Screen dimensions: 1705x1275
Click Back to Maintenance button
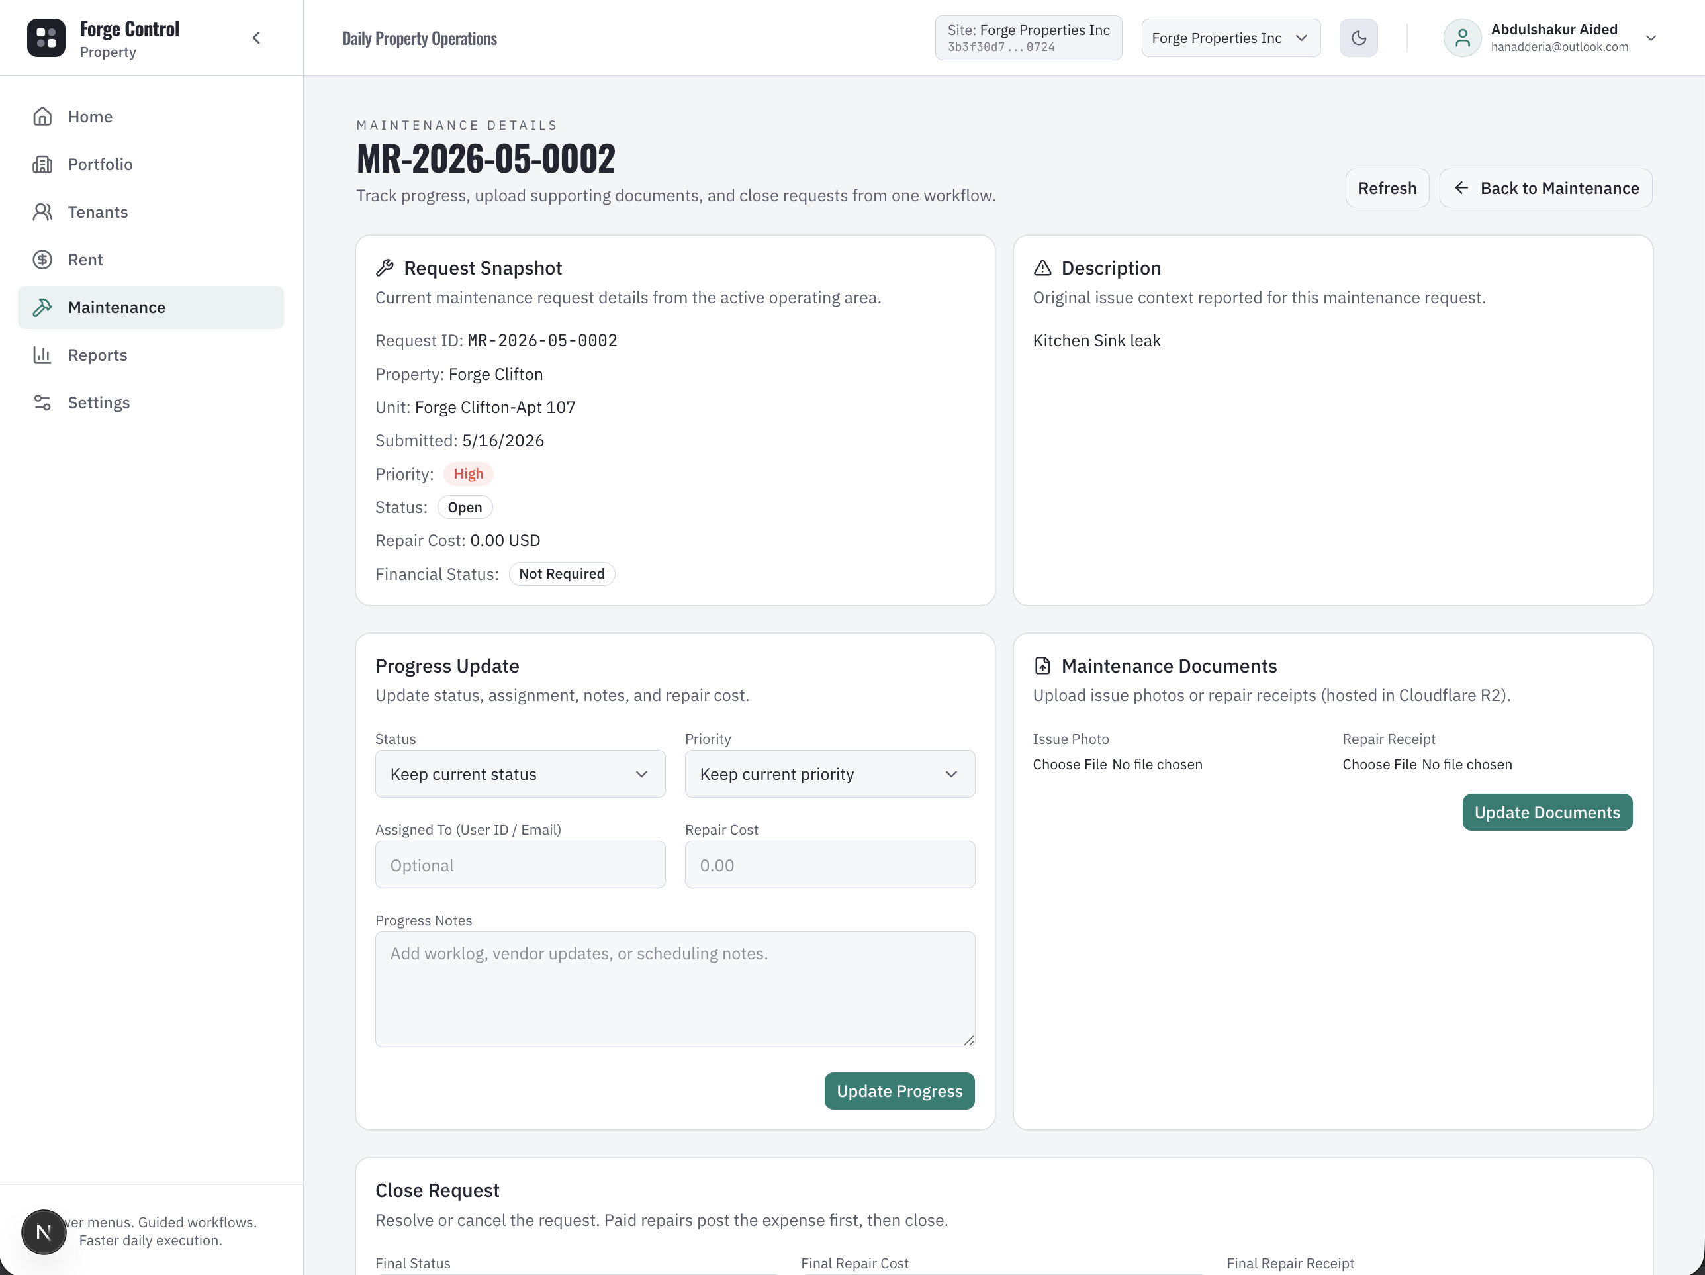1545,188
